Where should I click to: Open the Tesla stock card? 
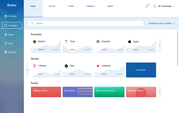78,46
